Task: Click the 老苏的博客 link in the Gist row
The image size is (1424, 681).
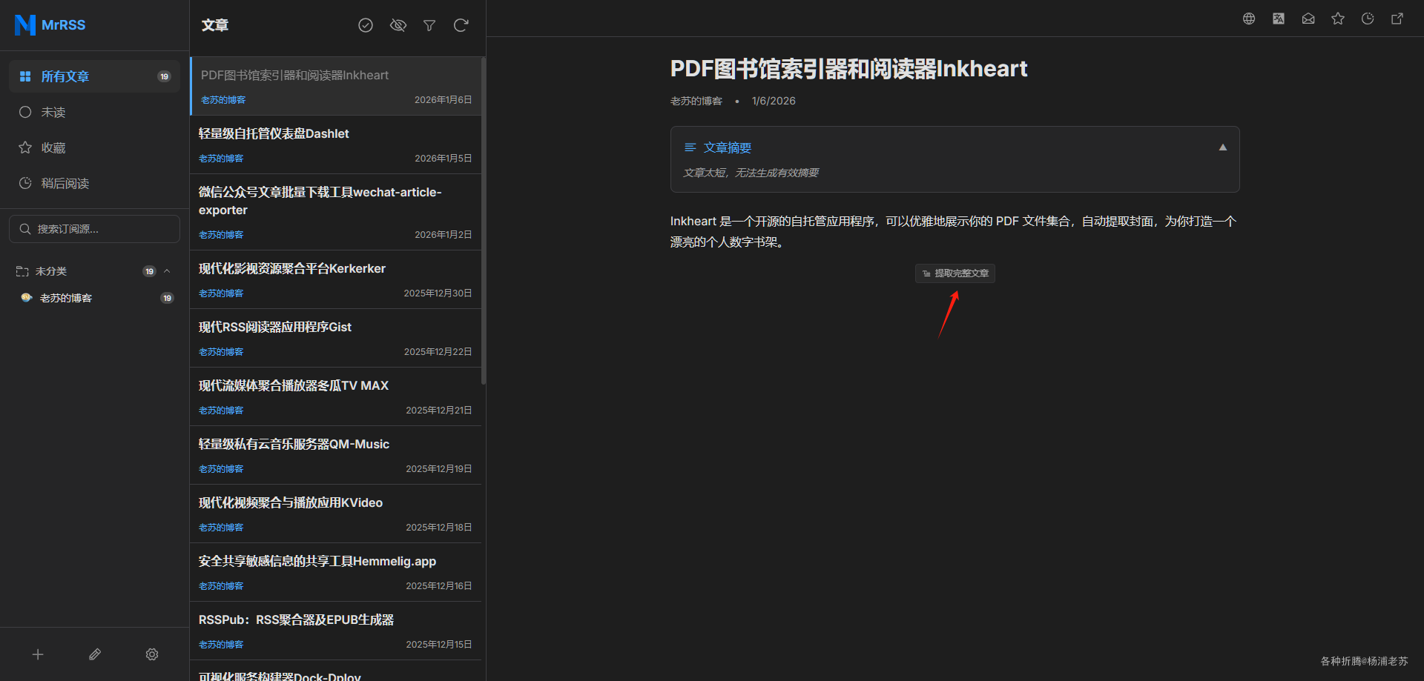Action: point(221,352)
